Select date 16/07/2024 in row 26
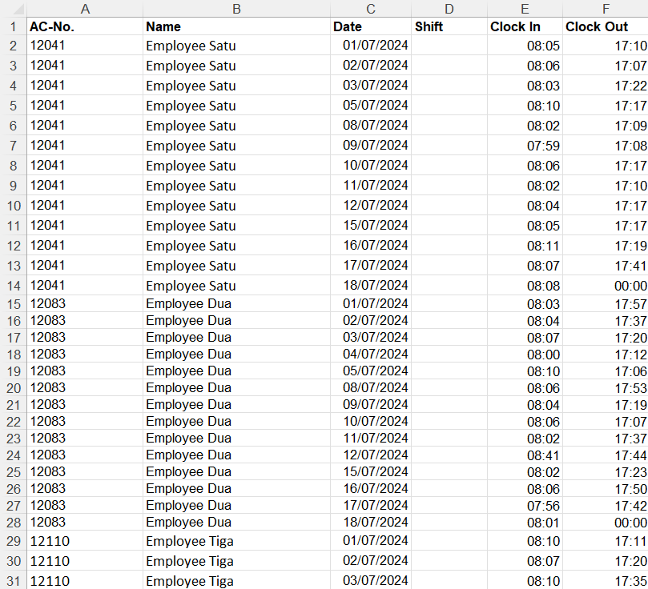This screenshot has height=589, width=648. tap(371, 488)
